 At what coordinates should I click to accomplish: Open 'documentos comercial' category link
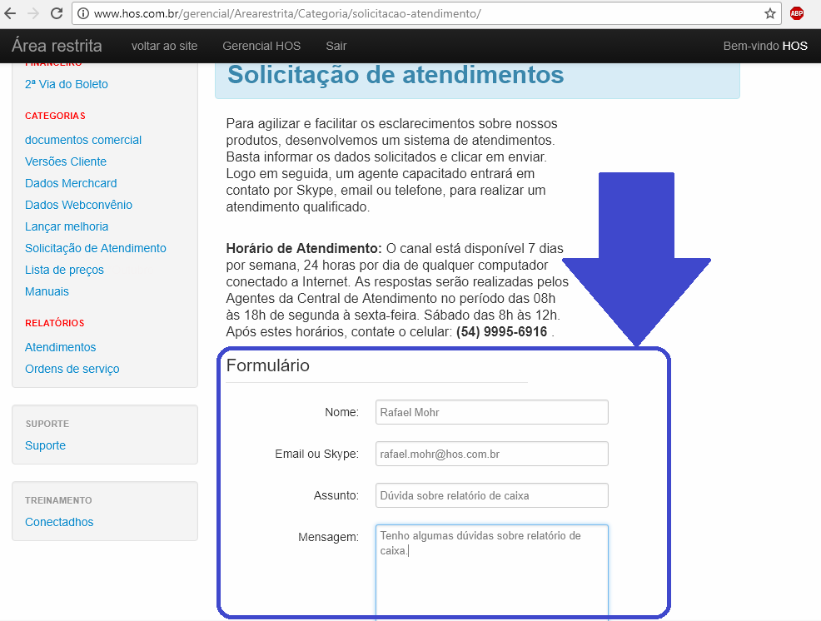[83, 140]
